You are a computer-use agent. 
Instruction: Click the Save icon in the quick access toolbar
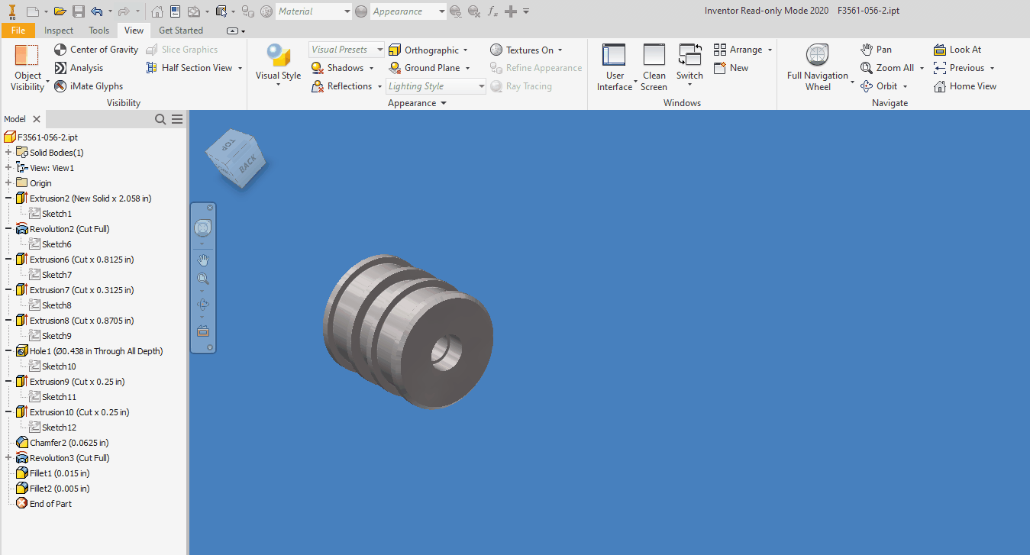pyautogui.click(x=79, y=11)
